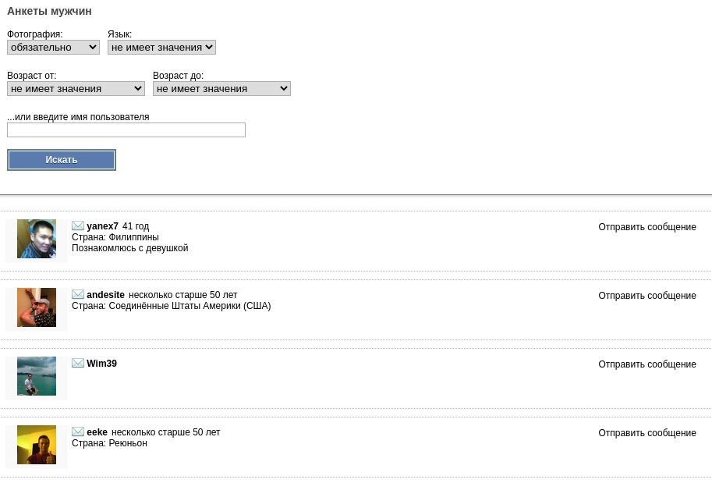Open the Язык language dropdown

click(x=161, y=48)
